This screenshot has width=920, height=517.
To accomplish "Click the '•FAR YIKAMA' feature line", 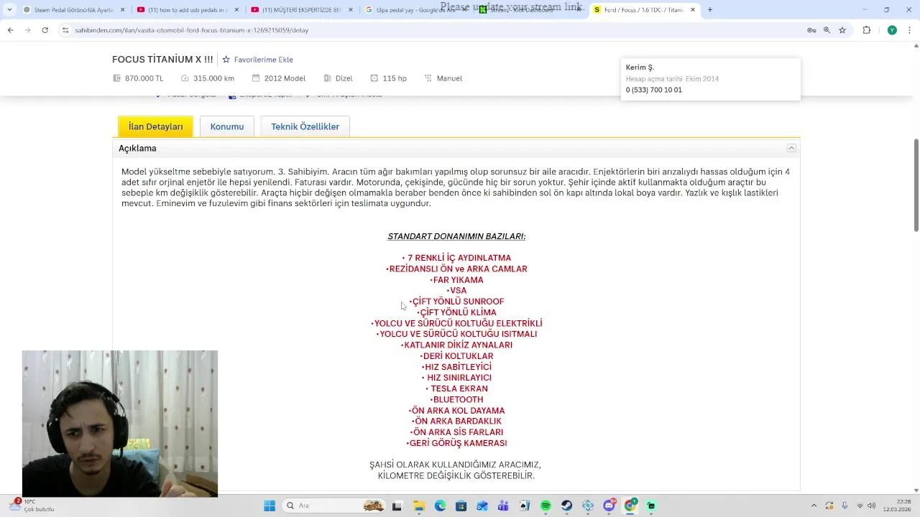I will click(x=456, y=280).
